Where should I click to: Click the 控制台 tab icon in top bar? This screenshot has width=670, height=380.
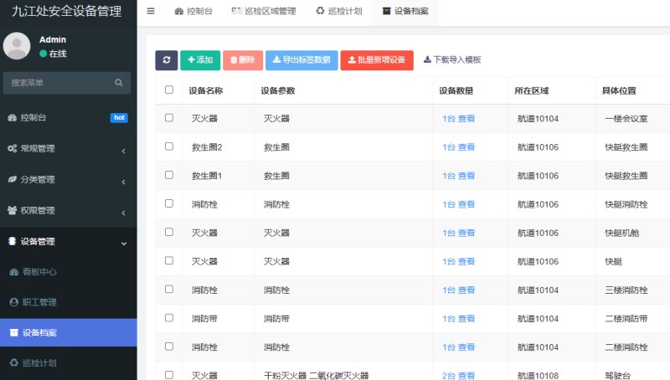click(x=179, y=11)
